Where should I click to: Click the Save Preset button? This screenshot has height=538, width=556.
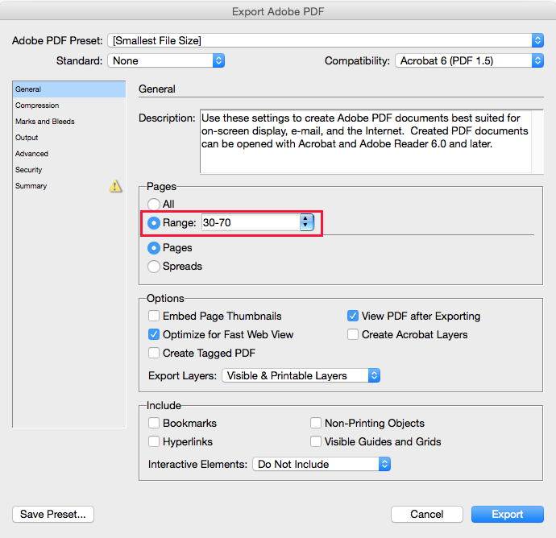click(x=53, y=514)
